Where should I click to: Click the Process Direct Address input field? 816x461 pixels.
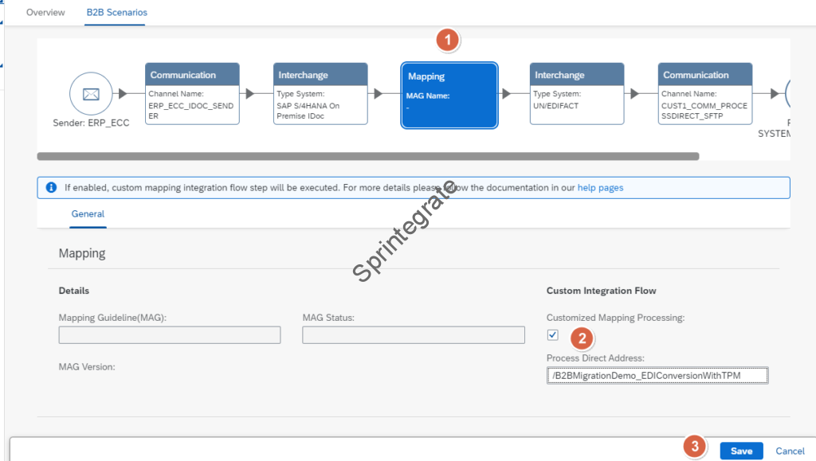(657, 375)
